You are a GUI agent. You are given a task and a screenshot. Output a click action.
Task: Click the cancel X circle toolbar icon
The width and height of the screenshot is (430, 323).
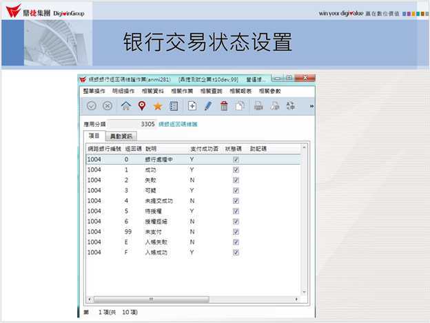107,106
